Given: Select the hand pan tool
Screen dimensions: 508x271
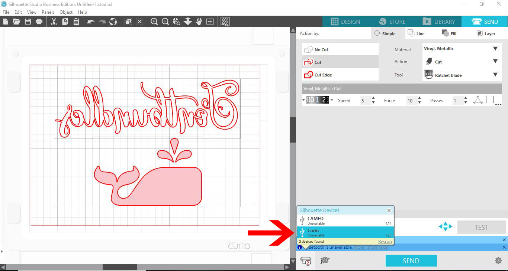Looking at the screenshot, I should click(x=199, y=22).
